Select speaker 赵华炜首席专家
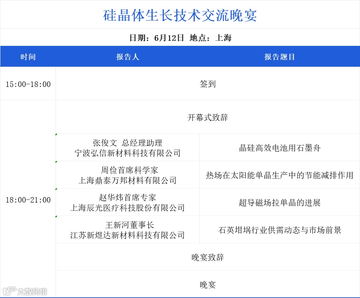Image resolution: width=360 pixels, height=298 pixels. click(x=128, y=197)
